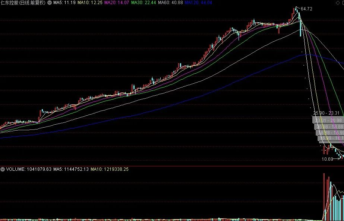The width and height of the screenshot is (344, 221).
Task: Click the diamond icon at top right
Action: pos(338,3)
